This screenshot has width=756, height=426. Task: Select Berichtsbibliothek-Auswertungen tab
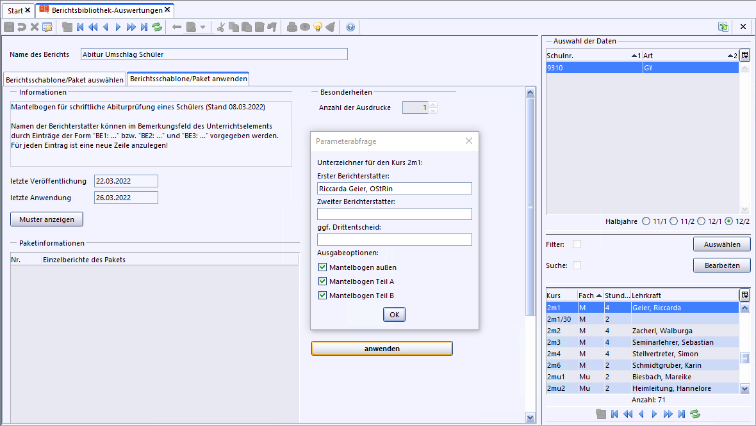105,10
